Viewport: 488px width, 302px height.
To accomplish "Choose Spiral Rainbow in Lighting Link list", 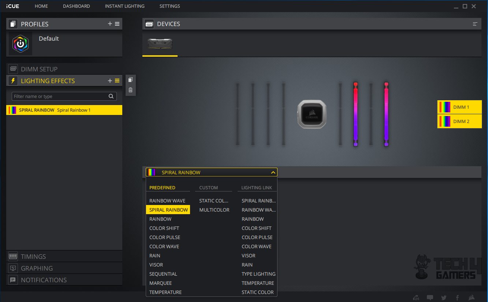I will (259, 201).
